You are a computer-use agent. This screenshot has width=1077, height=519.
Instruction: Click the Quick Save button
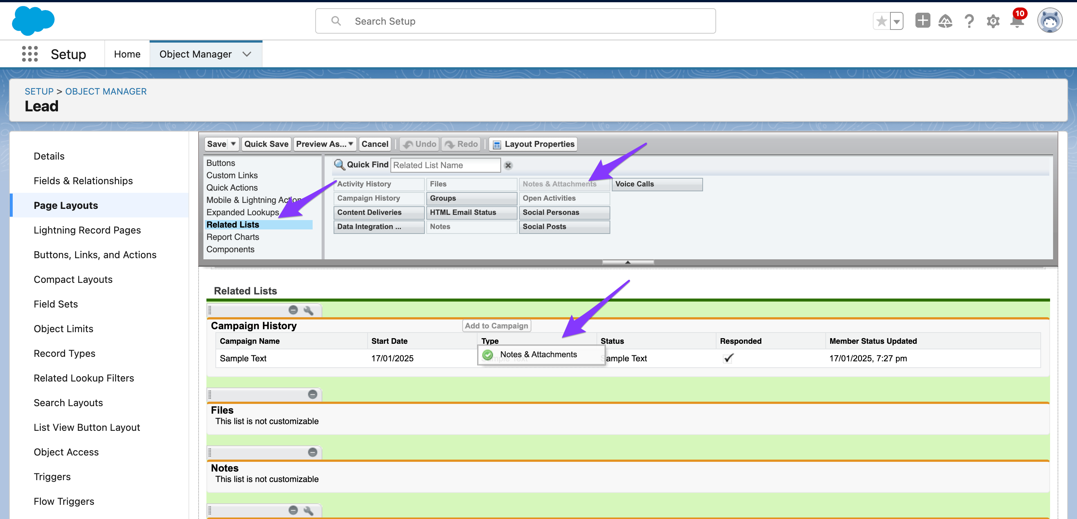(266, 144)
